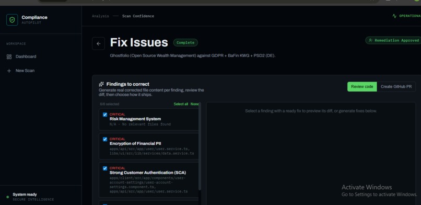This screenshot has width=421, height=205.
Task: Click the Ghostfolio GDPR BaFin description text
Action: (193, 56)
